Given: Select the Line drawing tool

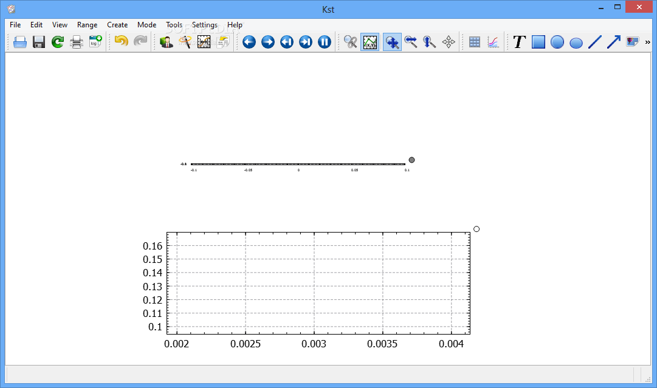Looking at the screenshot, I should [x=595, y=42].
